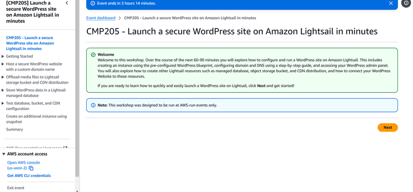Open Create an additional instance using snapshot
413x192 pixels.
(x=36, y=119)
